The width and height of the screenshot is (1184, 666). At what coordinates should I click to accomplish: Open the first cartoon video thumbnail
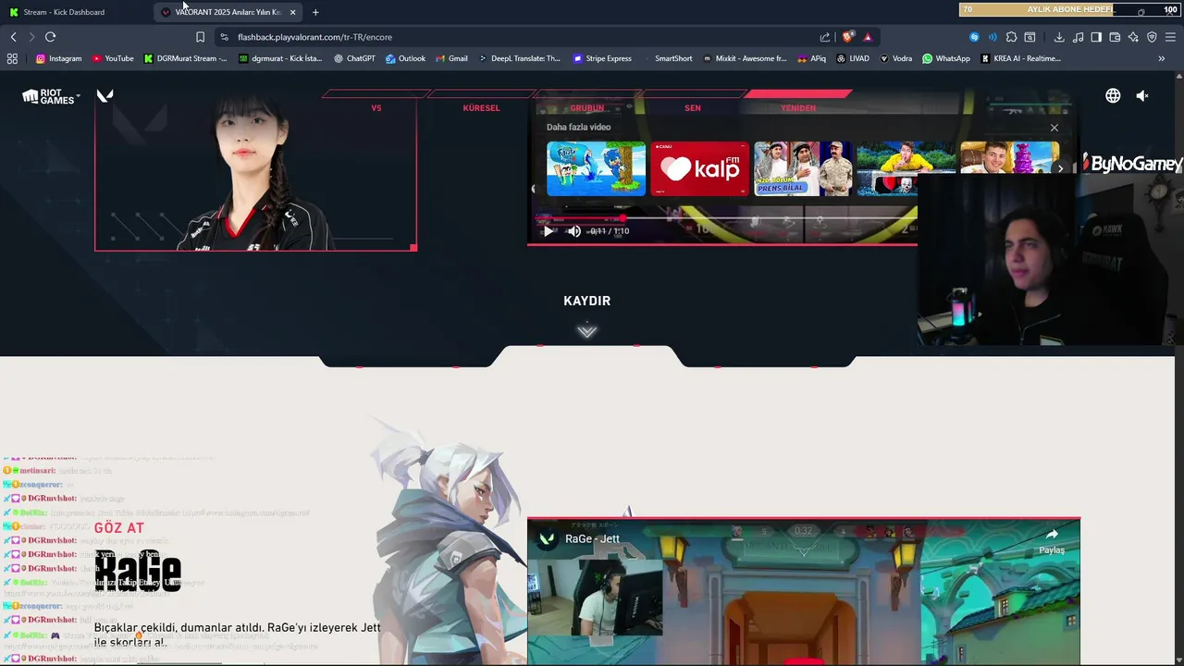coord(597,168)
